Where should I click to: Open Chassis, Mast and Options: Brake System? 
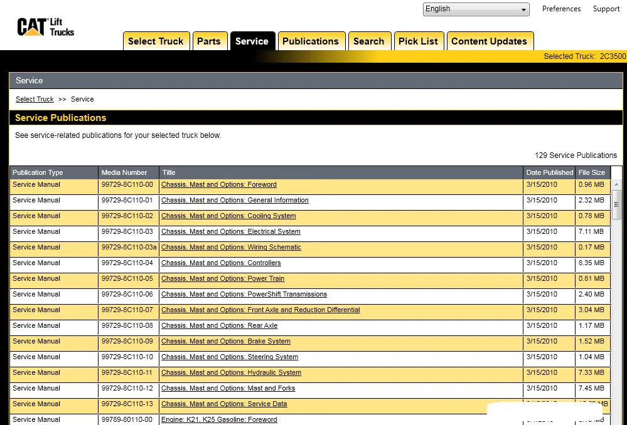pyautogui.click(x=225, y=341)
